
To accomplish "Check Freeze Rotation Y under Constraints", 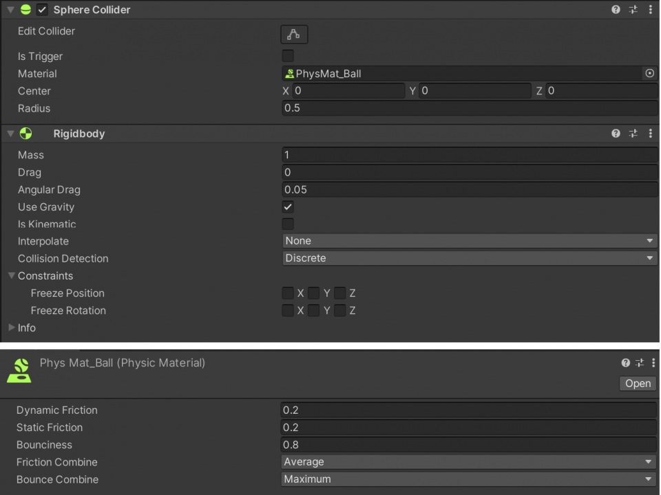I will [x=314, y=310].
